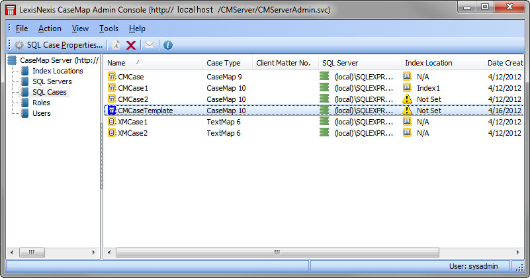Open the View menu

tap(80, 28)
